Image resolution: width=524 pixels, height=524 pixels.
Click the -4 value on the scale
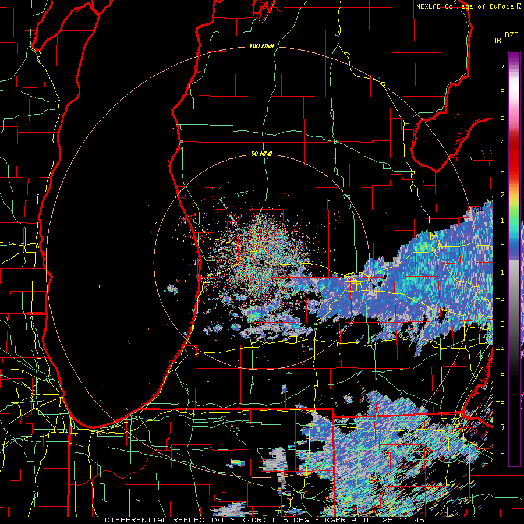pos(500,349)
